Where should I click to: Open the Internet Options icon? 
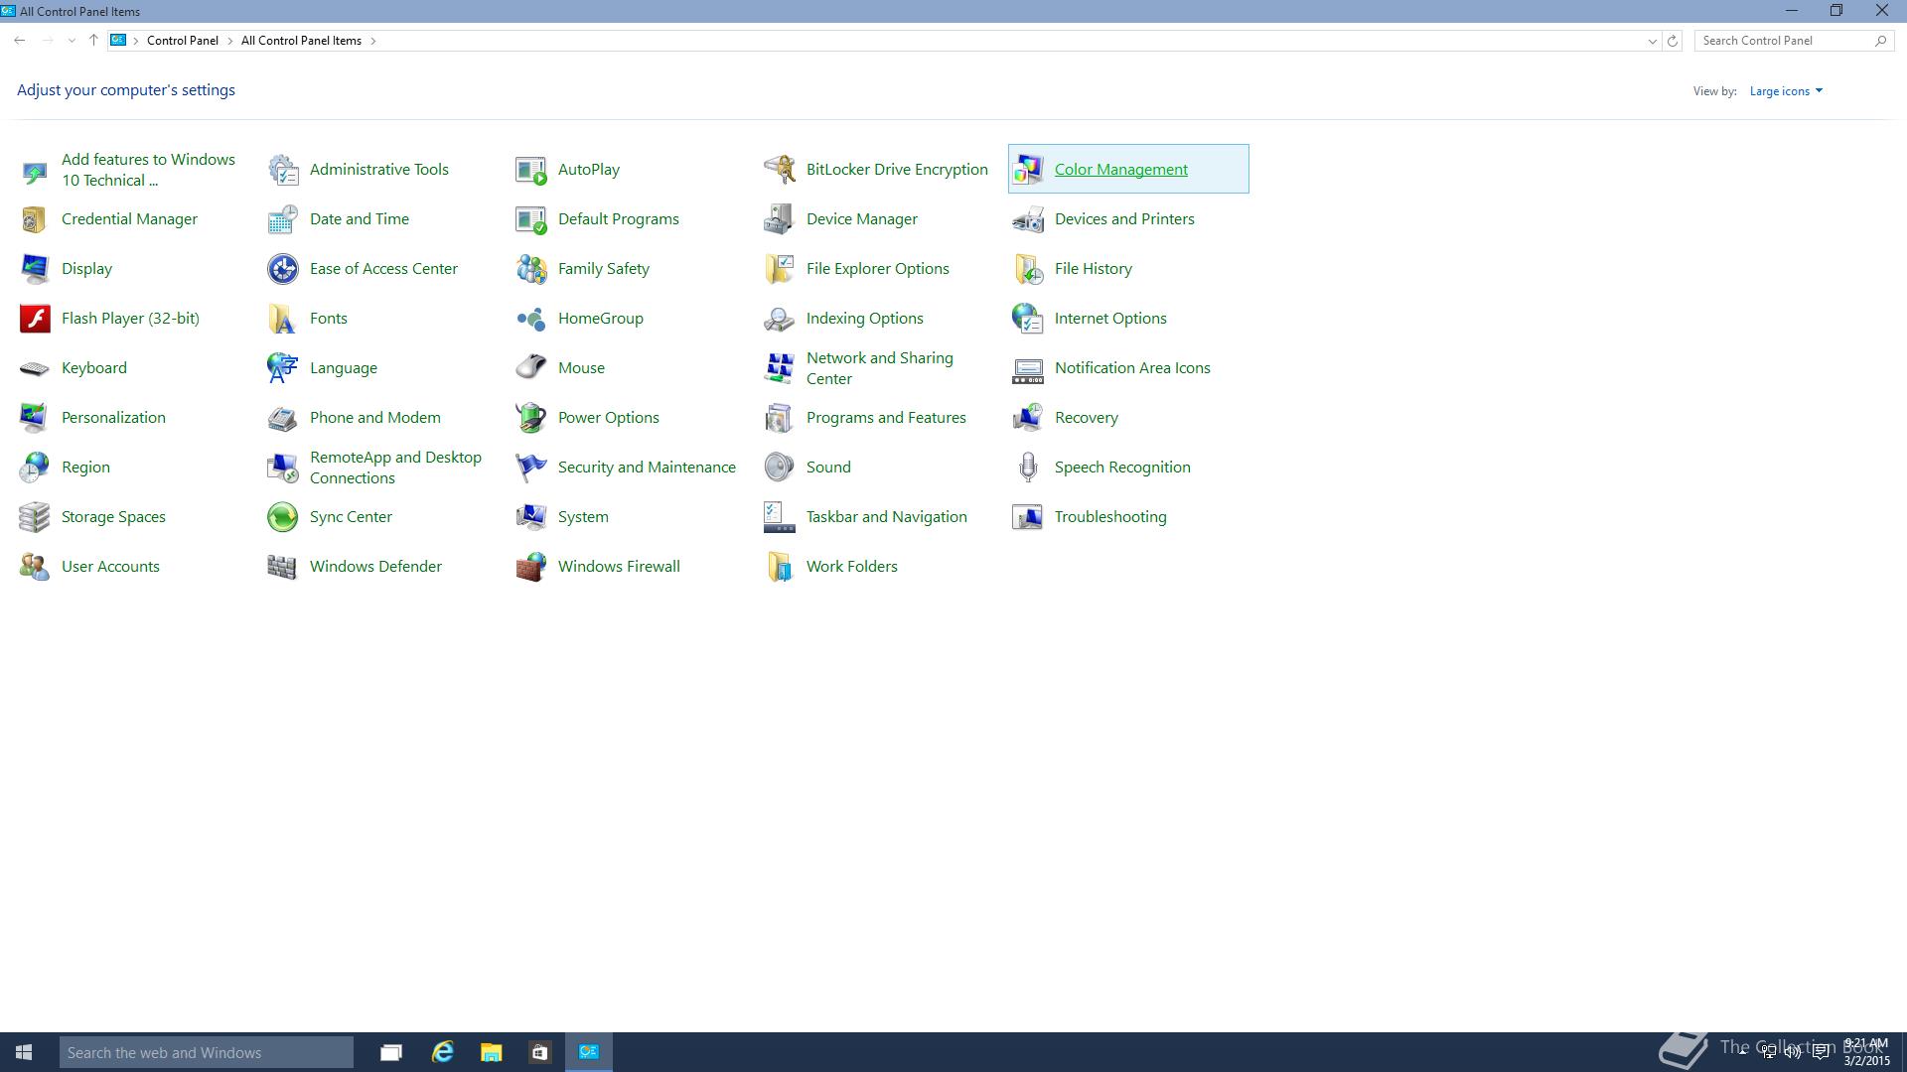pyautogui.click(x=1028, y=319)
